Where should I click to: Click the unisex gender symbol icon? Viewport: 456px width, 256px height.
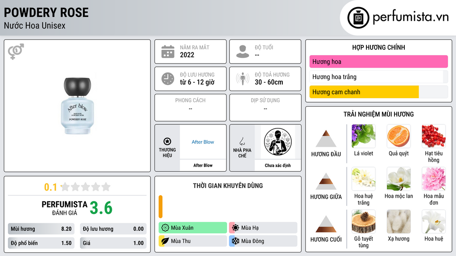(16, 52)
